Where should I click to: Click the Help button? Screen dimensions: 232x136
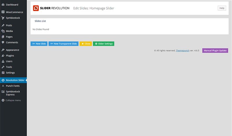coord(222,8)
